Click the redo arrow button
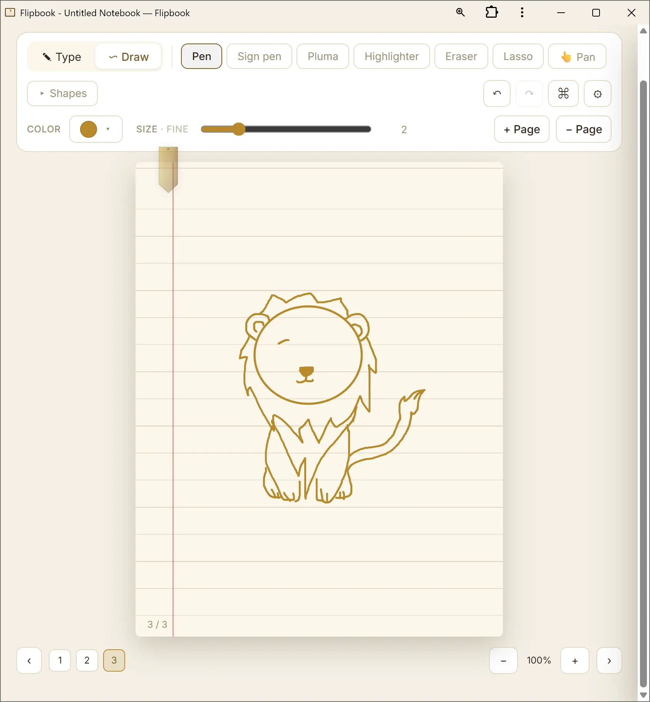This screenshot has height=702, width=650. tap(529, 94)
